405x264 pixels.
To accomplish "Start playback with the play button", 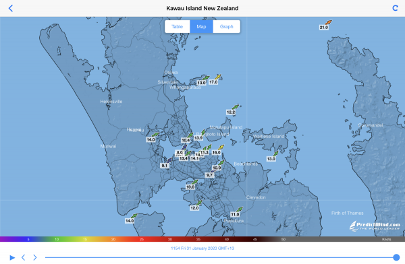I will pyautogui.click(x=12, y=257).
